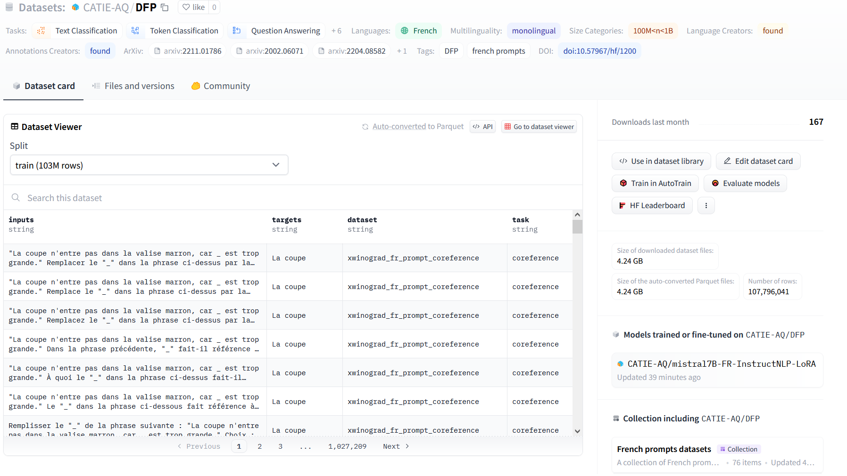Click the found Annotations Creators tag
The height and width of the screenshot is (476, 847).
tap(100, 51)
